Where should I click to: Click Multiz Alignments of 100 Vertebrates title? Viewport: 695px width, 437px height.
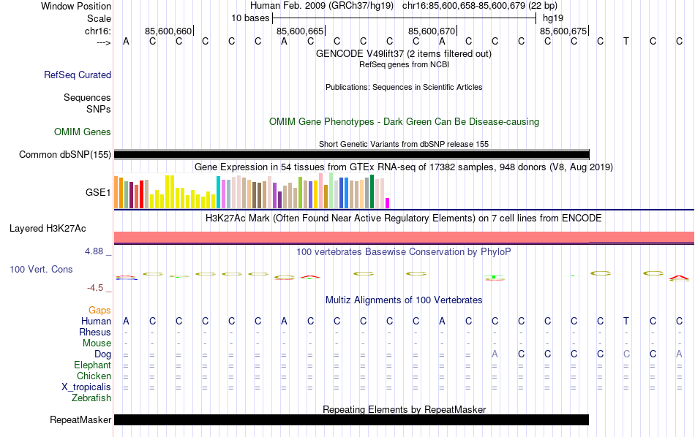404,300
